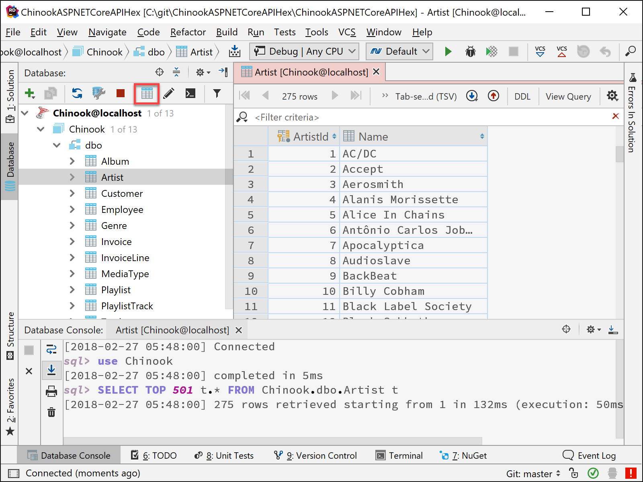Refresh the database tree

point(77,94)
